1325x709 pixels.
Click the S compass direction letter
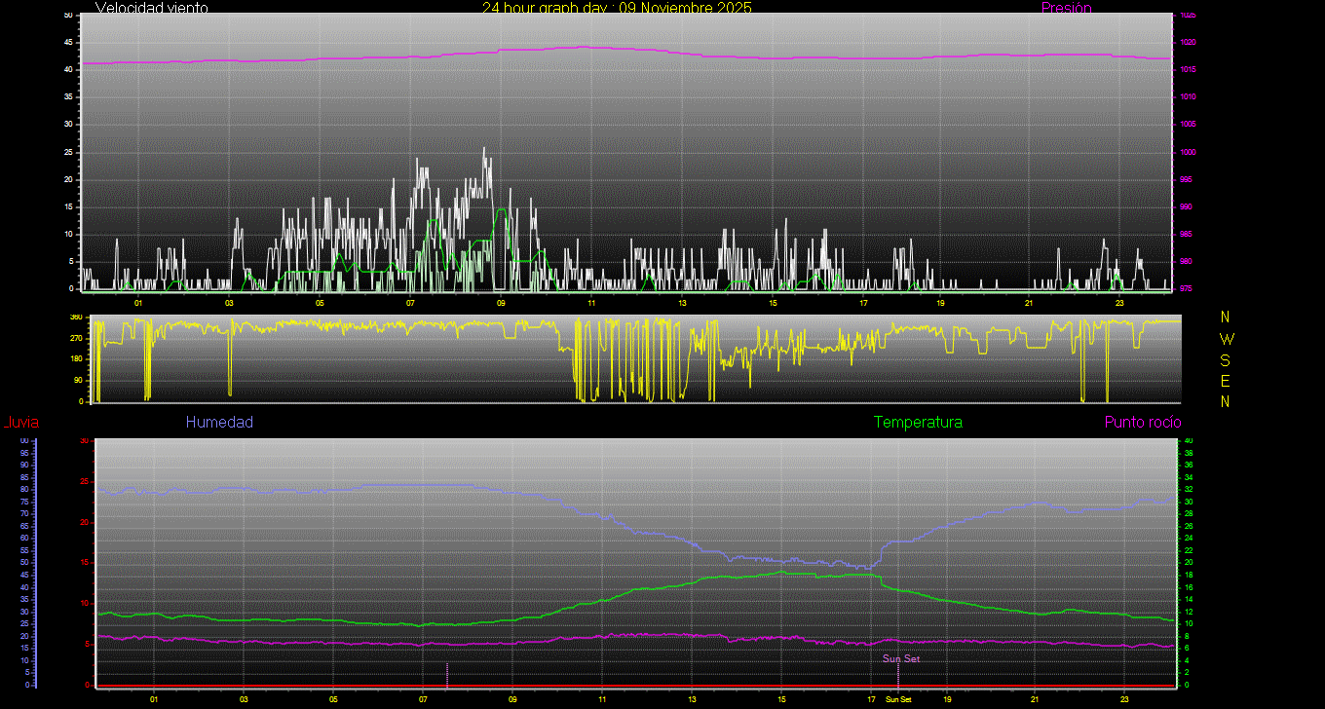coord(1226,359)
